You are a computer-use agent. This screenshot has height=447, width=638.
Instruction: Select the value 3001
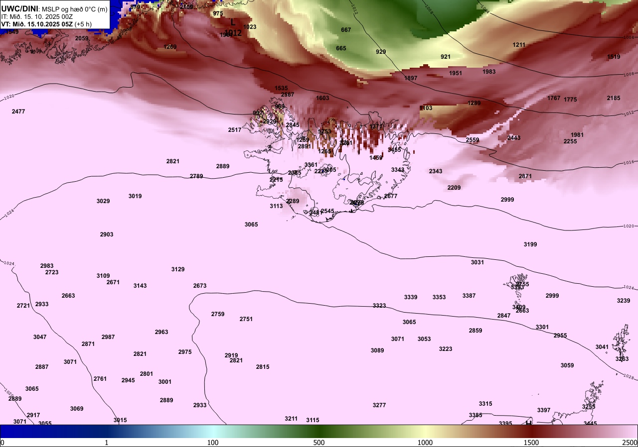165,382
